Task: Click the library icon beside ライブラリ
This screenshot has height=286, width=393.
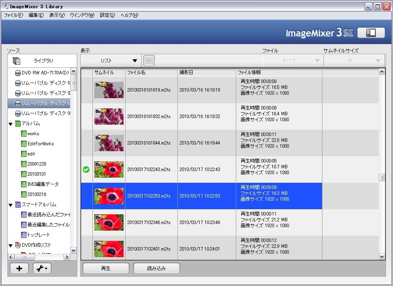Action: (16, 61)
